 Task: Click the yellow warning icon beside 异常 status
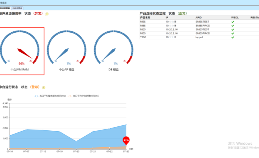47,14
